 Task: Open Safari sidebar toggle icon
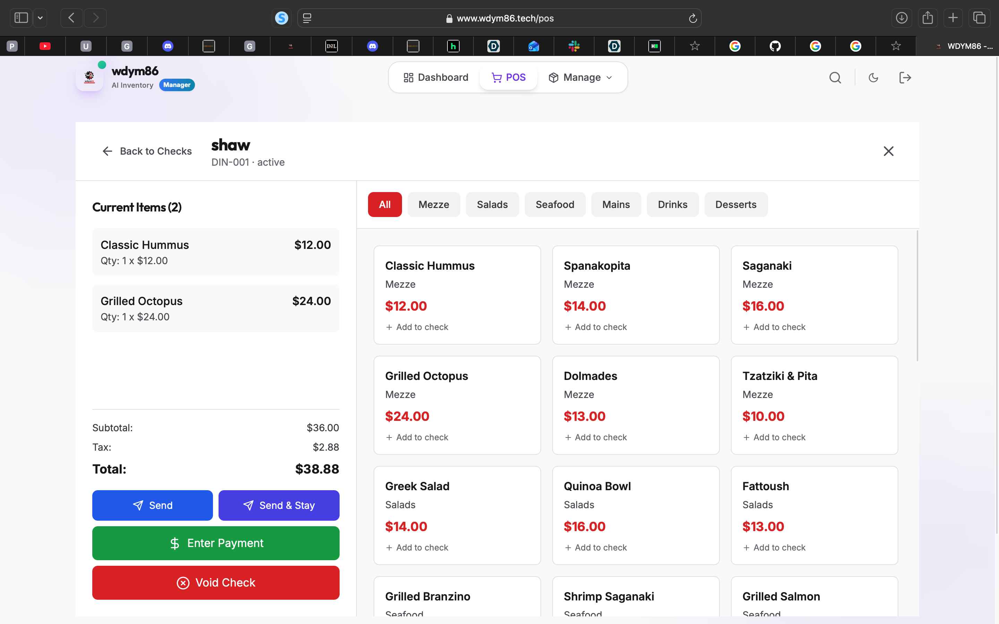21,18
